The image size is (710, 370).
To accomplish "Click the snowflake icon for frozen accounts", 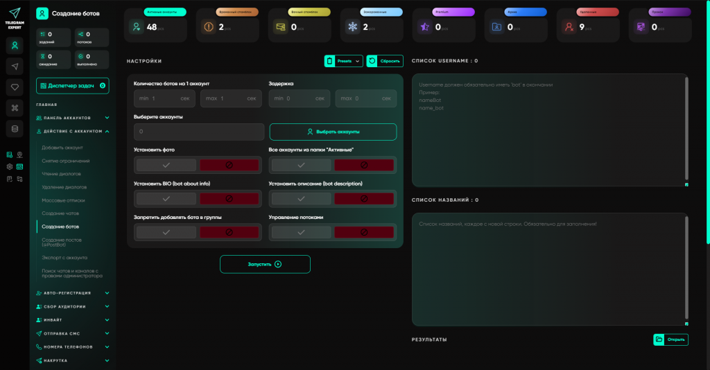I will pyautogui.click(x=352, y=27).
